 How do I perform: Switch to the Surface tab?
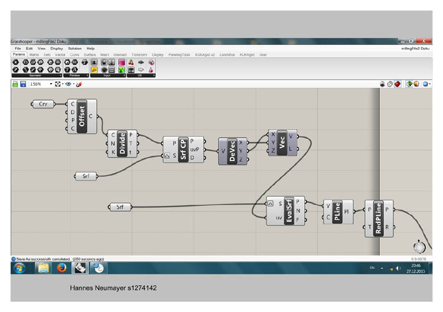[x=90, y=55]
